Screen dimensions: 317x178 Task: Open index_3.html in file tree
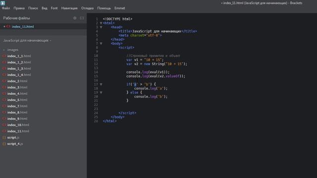point(17,87)
